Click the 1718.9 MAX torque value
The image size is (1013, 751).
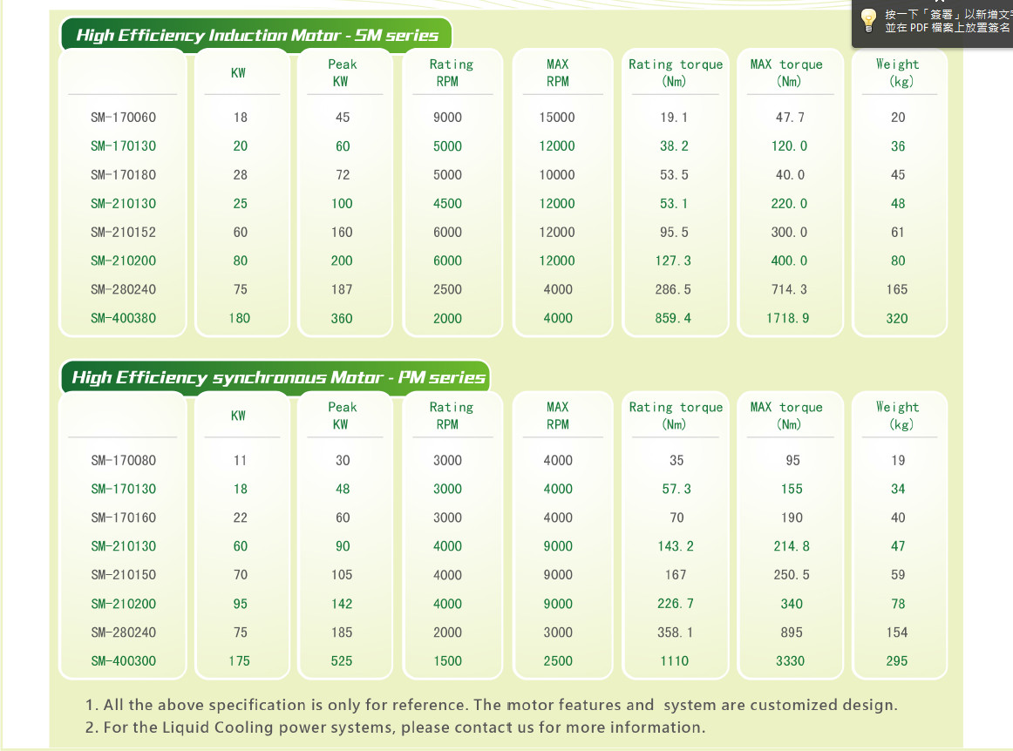point(788,318)
